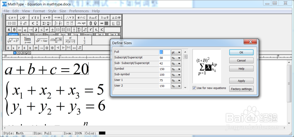The width and height of the screenshot is (294, 137).
Task: Select the left-justified tab stop icon
Action: 15,53
